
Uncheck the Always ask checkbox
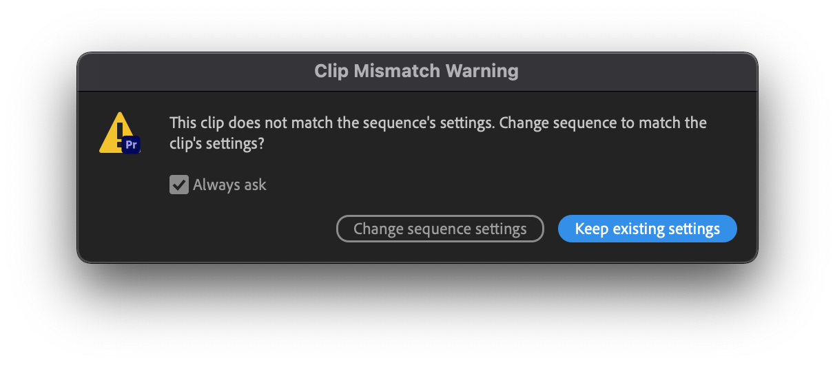click(x=179, y=185)
